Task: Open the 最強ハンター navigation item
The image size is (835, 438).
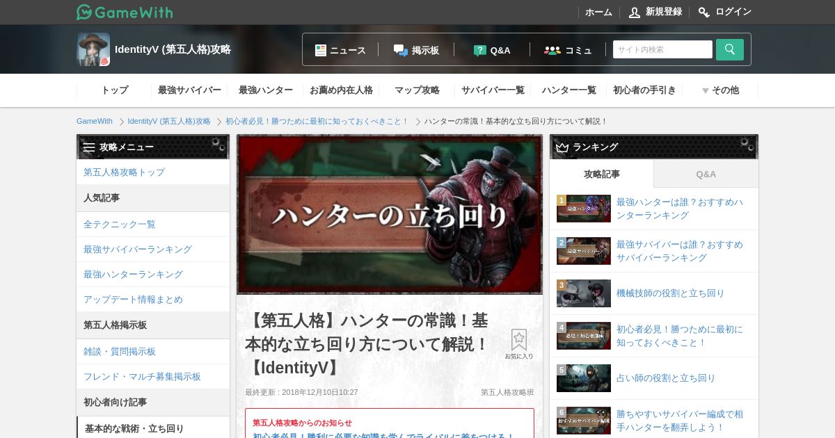Action: coord(265,90)
